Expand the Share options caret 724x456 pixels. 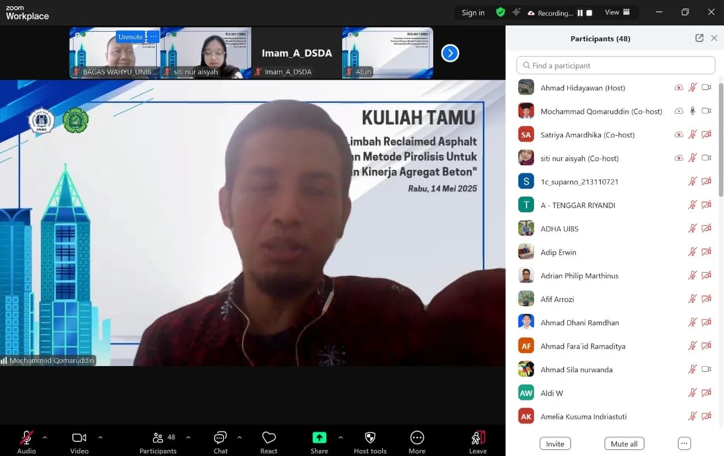[x=341, y=437]
